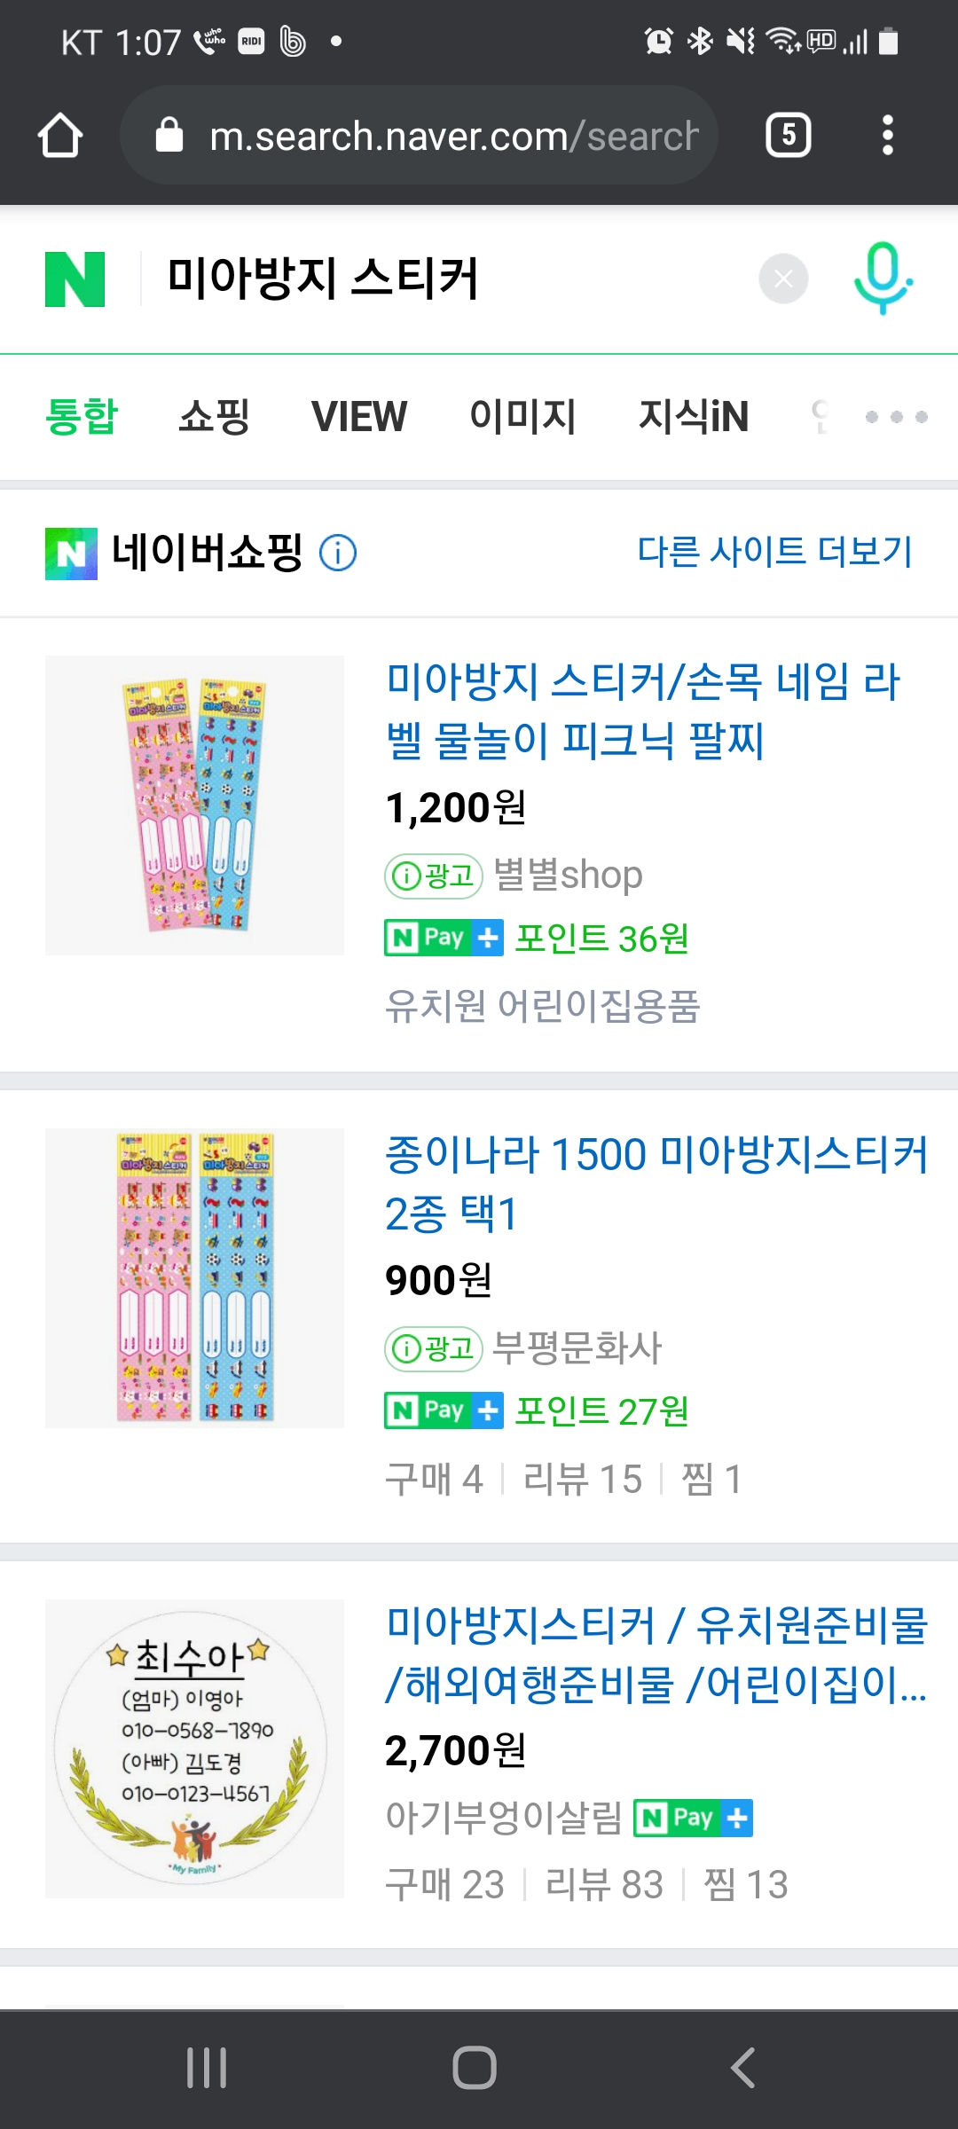Open the Chrome three-dot menu
This screenshot has height=2129, width=958.
[887, 136]
